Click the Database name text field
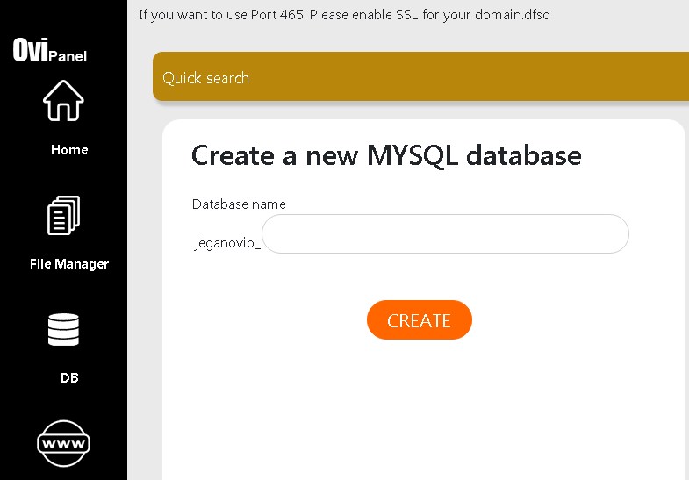689x480 pixels. (x=445, y=234)
